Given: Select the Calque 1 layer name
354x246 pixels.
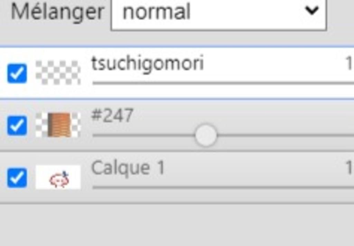Looking at the screenshot, I should [128, 168].
